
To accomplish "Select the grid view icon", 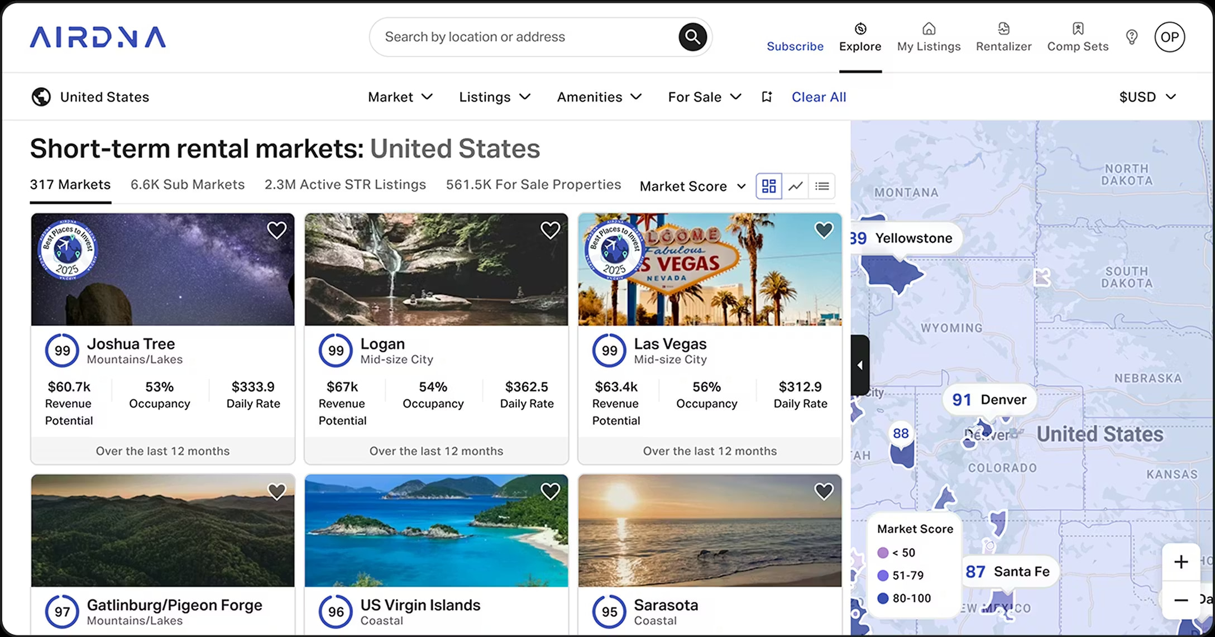I will pyautogui.click(x=769, y=186).
